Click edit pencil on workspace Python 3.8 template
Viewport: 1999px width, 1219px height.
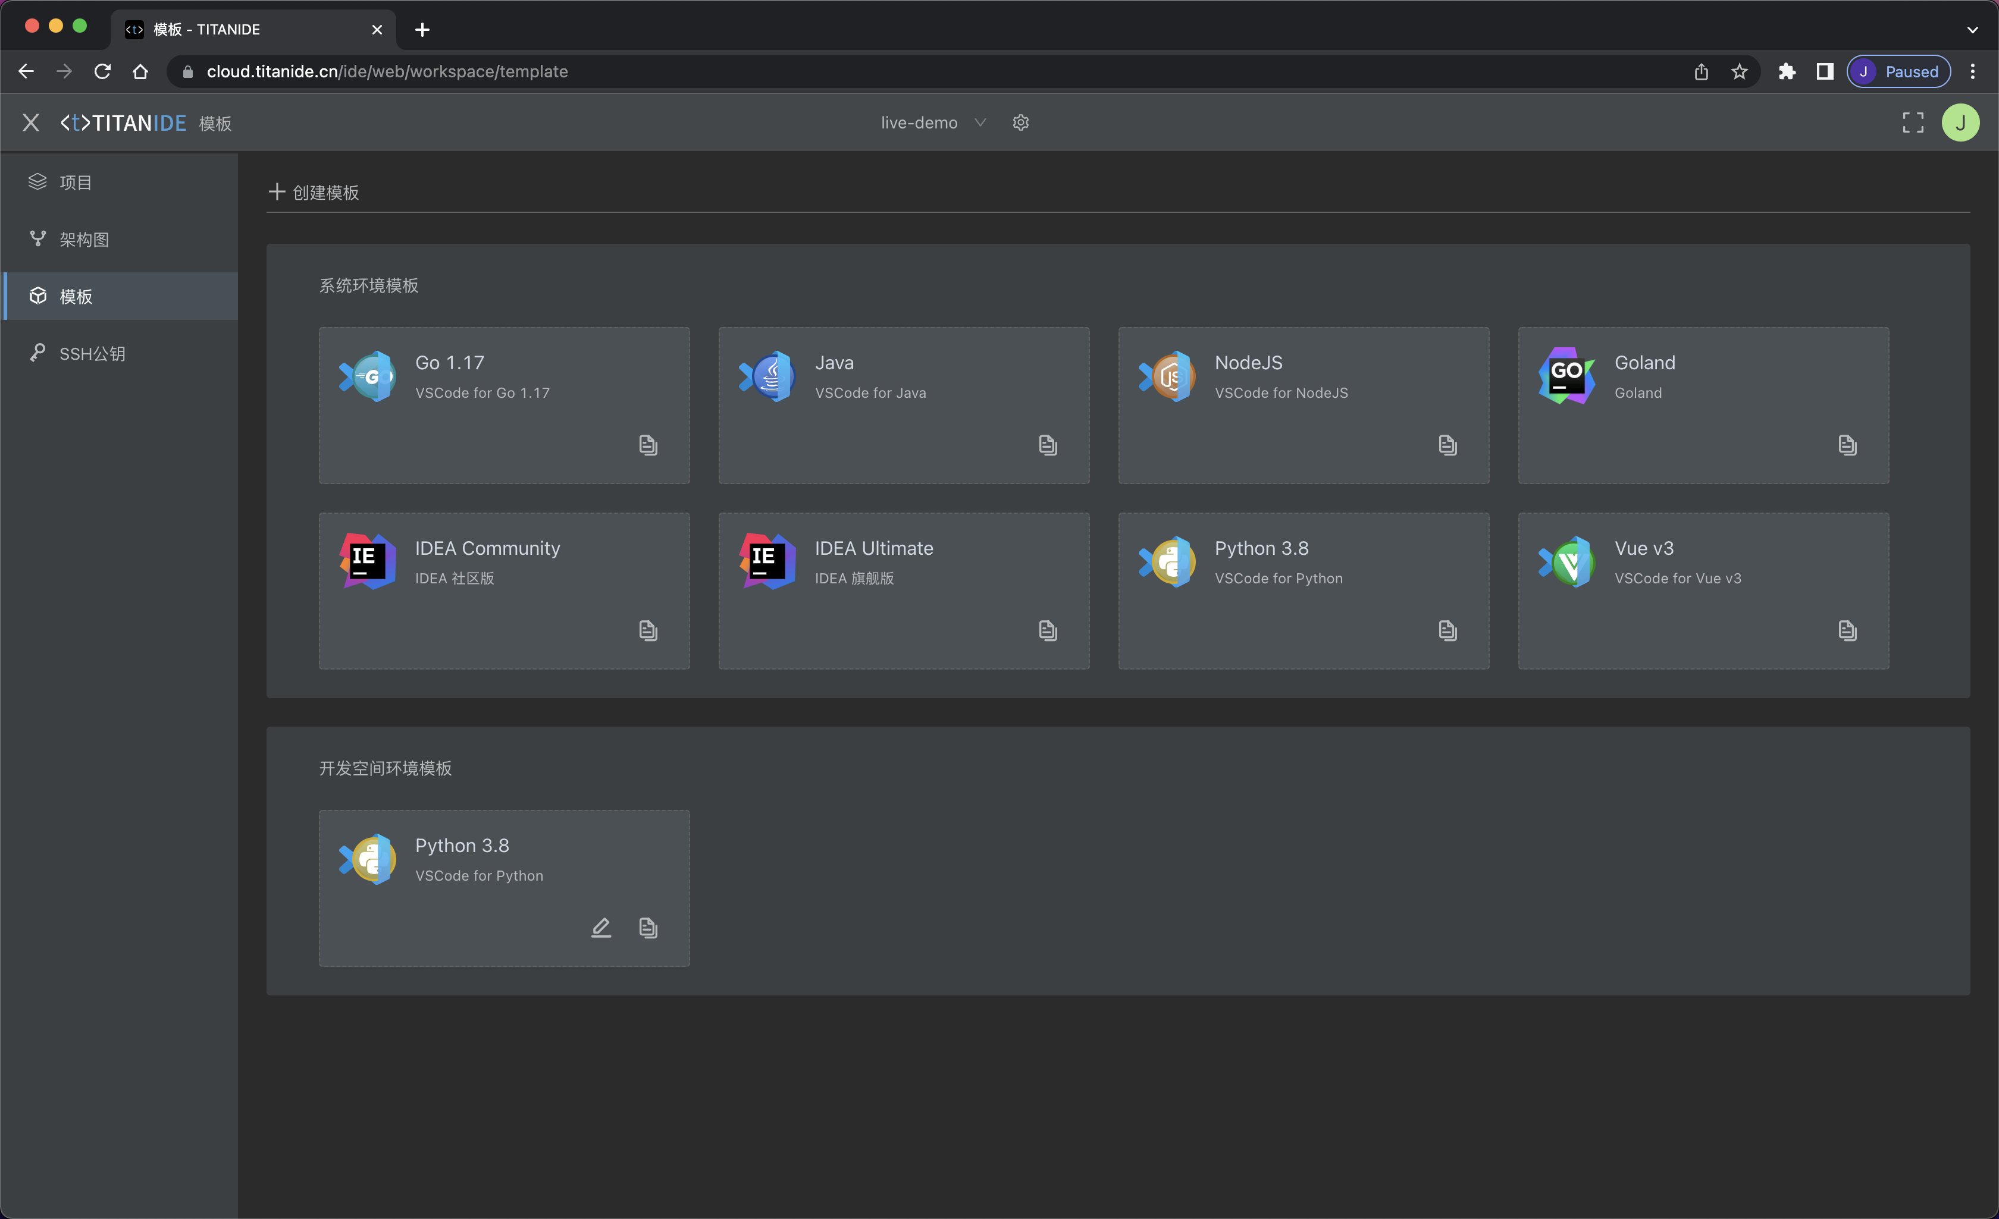tap(600, 927)
